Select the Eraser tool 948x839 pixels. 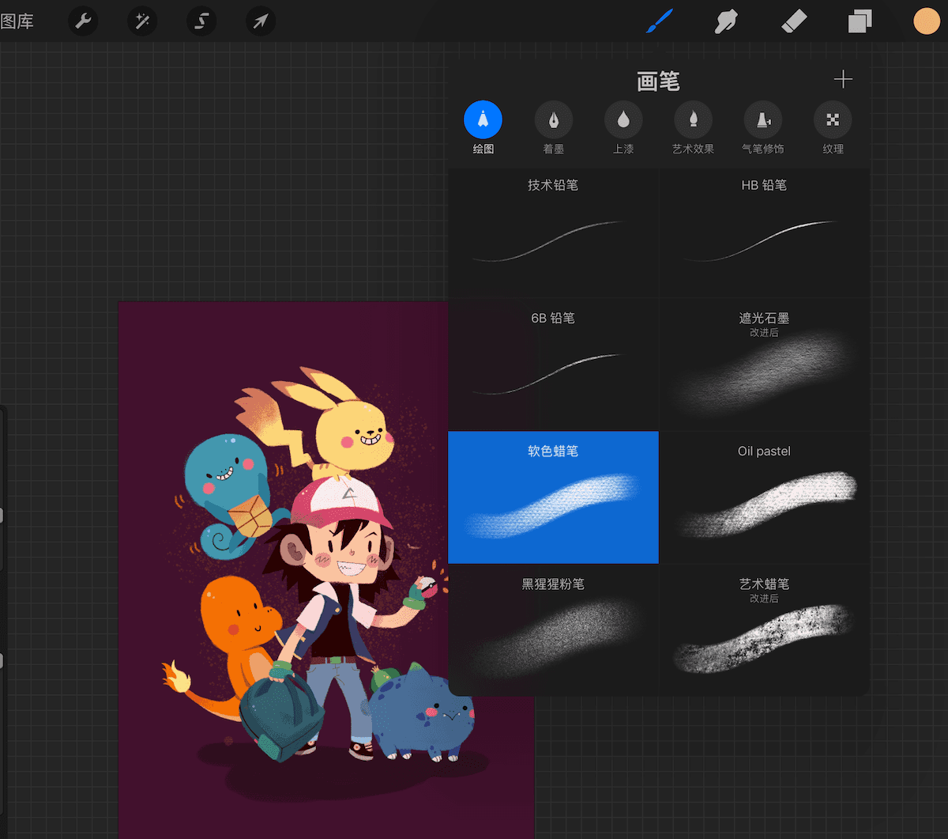(x=792, y=21)
